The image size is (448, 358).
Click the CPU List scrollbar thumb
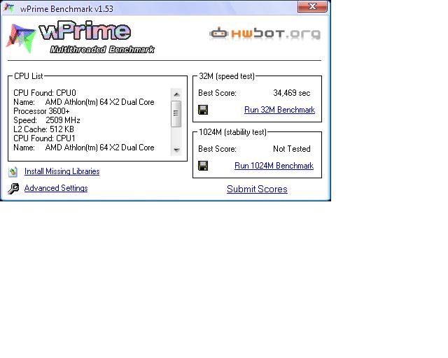click(176, 114)
